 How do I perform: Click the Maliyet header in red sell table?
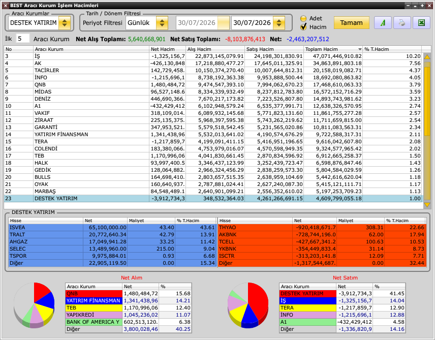point(360,221)
